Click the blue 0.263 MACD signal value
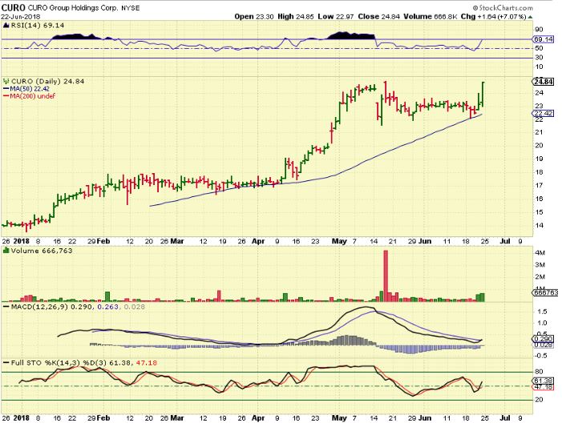Viewport: 562px width, 427px height. (x=108, y=307)
